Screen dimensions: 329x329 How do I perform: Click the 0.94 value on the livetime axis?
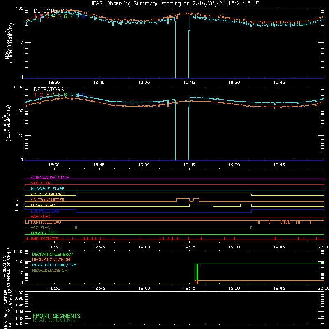pos(19,311)
